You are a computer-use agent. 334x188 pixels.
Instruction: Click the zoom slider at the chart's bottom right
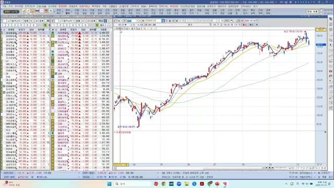[281, 168]
